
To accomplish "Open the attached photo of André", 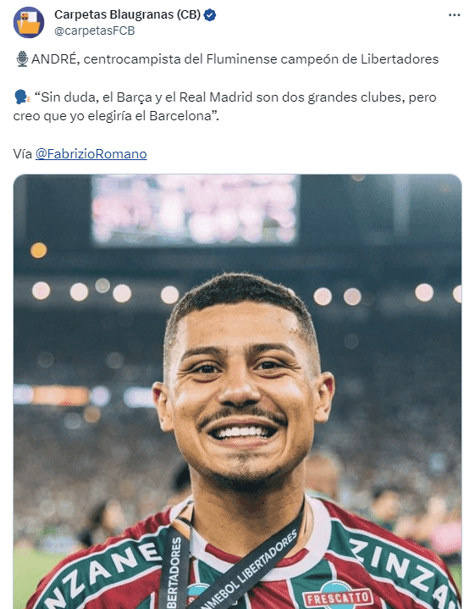I will coord(237,391).
